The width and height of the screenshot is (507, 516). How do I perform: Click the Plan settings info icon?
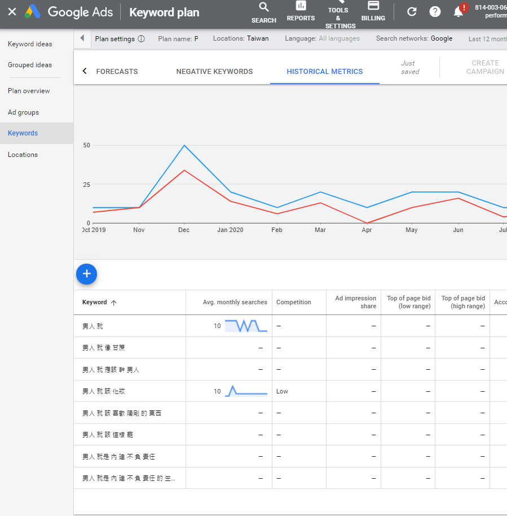tap(141, 39)
